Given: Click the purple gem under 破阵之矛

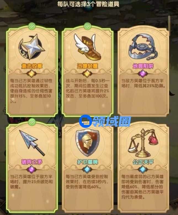Looking at the screenshot, I should 31,170.
